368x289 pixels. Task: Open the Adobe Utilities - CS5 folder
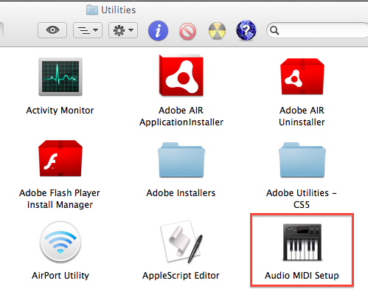pos(302,160)
